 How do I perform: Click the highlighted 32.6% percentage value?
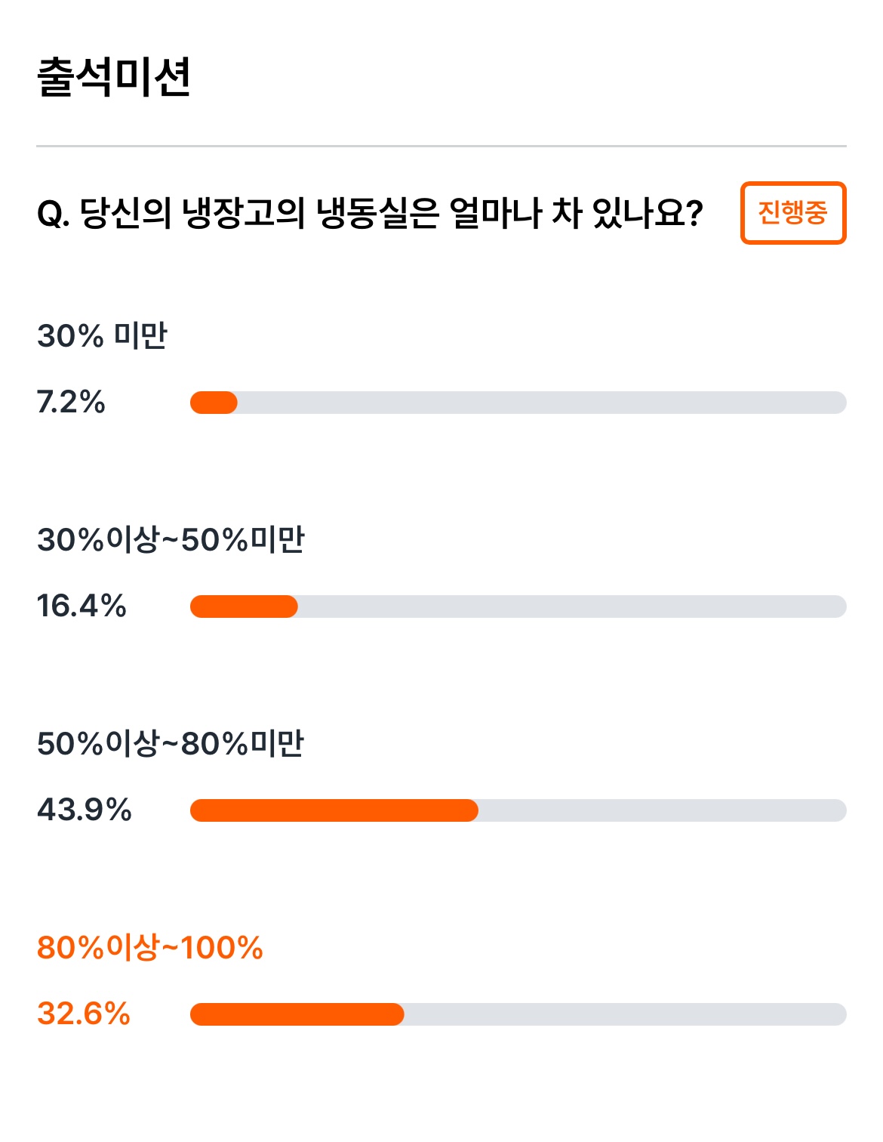click(84, 1014)
